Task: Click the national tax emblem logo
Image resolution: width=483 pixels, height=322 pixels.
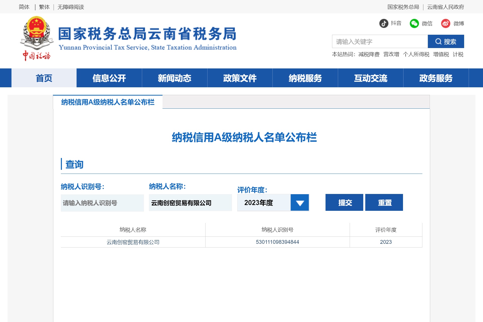Action: click(37, 38)
